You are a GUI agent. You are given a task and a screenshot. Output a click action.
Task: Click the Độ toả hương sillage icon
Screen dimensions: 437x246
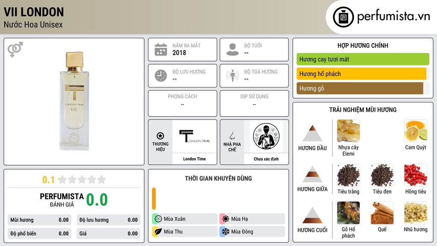click(x=233, y=76)
